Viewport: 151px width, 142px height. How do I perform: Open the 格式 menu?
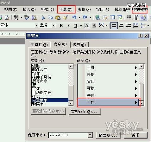(47, 10)
